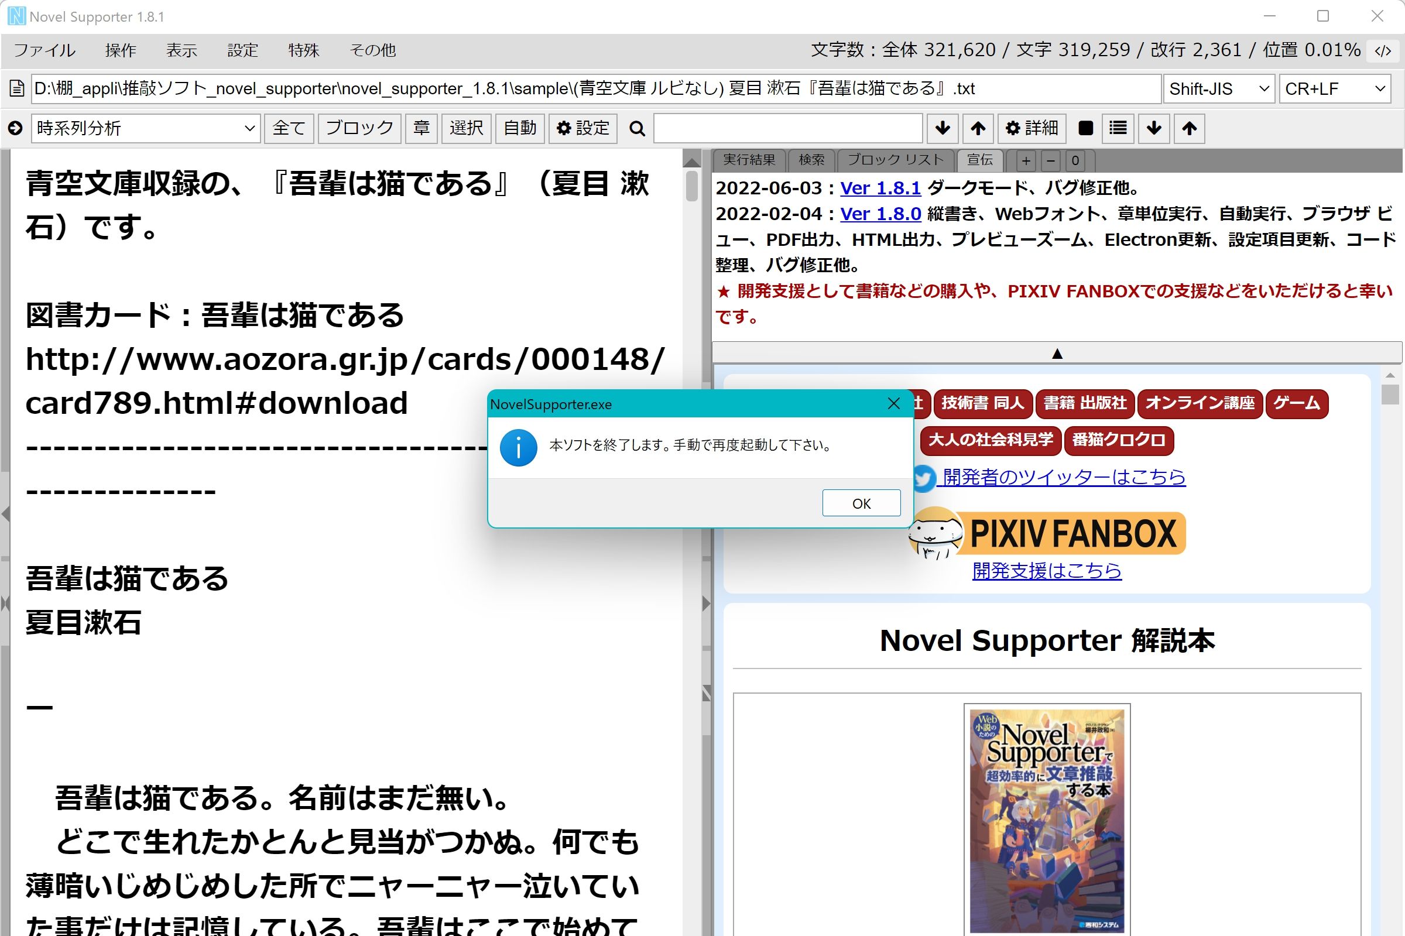
Task: Open 開発支援はこちら link
Action: coord(1047,571)
